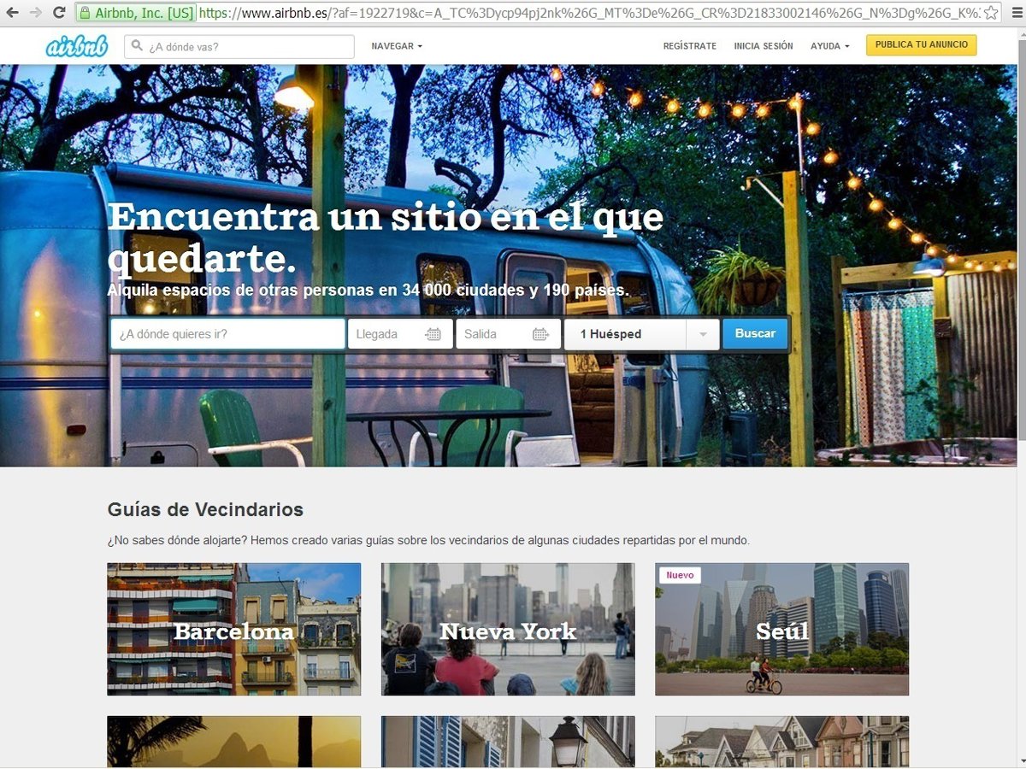Open the Barcelona neighborhood guide
Screen dimensions: 1026x769
pyautogui.click(x=233, y=629)
